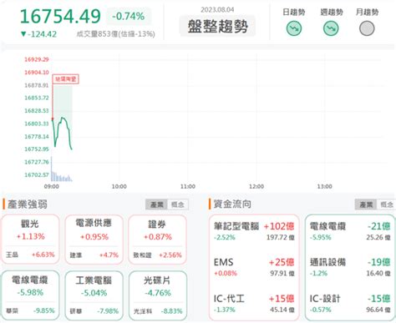Select the 產業 tab in 產業強弱 section
This screenshot has height=323, width=396.
tap(156, 204)
